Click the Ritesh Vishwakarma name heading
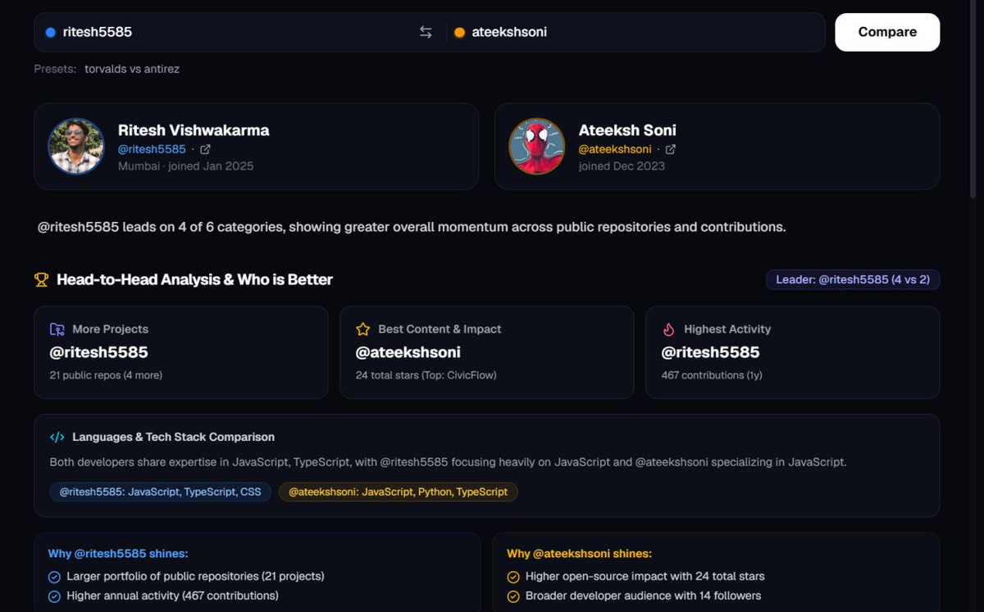The image size is (984, 612). coord(194,129)
